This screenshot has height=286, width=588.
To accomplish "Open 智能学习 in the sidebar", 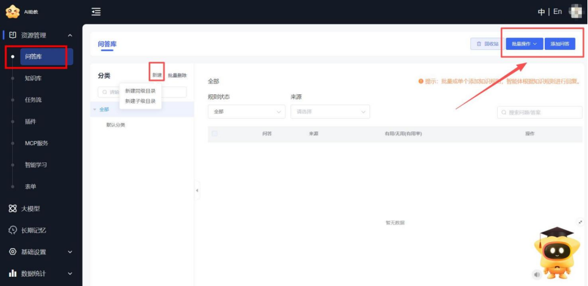I will pos(36,165).
